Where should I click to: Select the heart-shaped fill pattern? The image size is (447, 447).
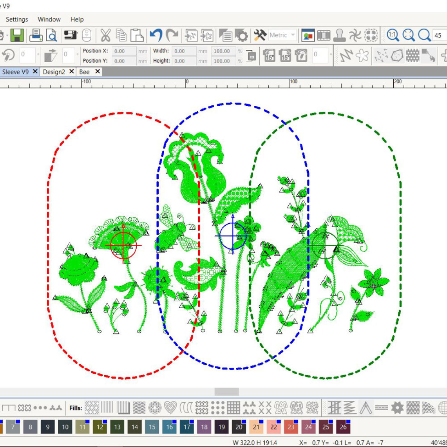(170, 408)
